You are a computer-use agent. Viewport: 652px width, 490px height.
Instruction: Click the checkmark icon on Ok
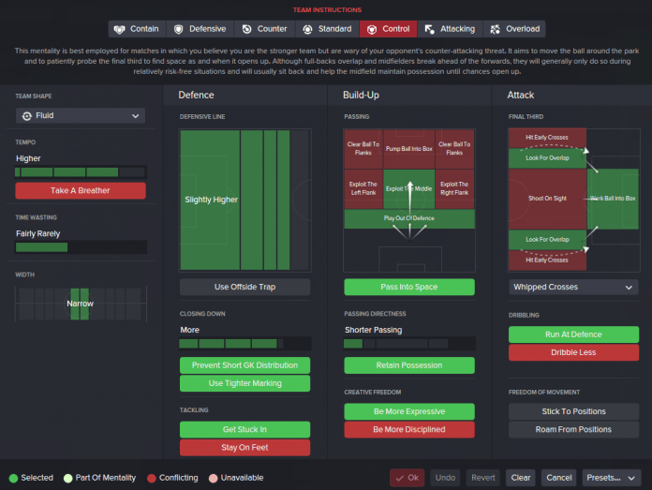click(x=400, y=478)
